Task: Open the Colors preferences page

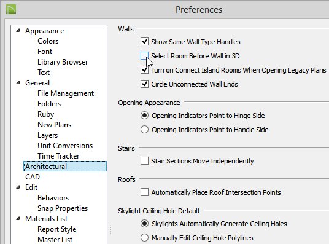Action: pyautogui.click(x=48, y=41)
